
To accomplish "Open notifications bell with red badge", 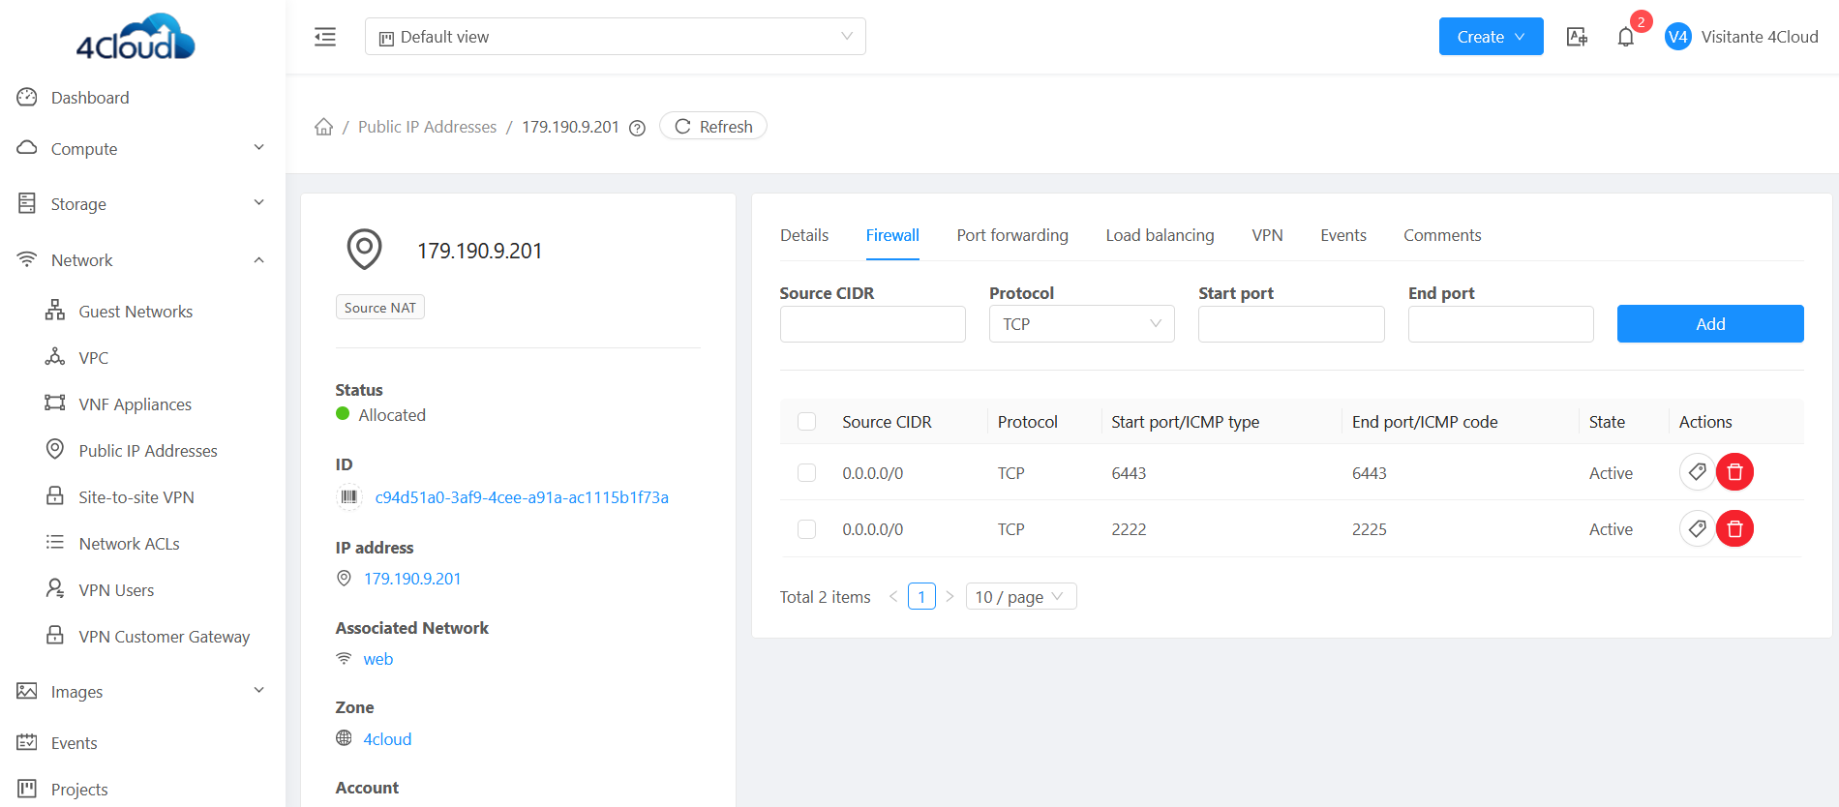I will (1626, 37).
